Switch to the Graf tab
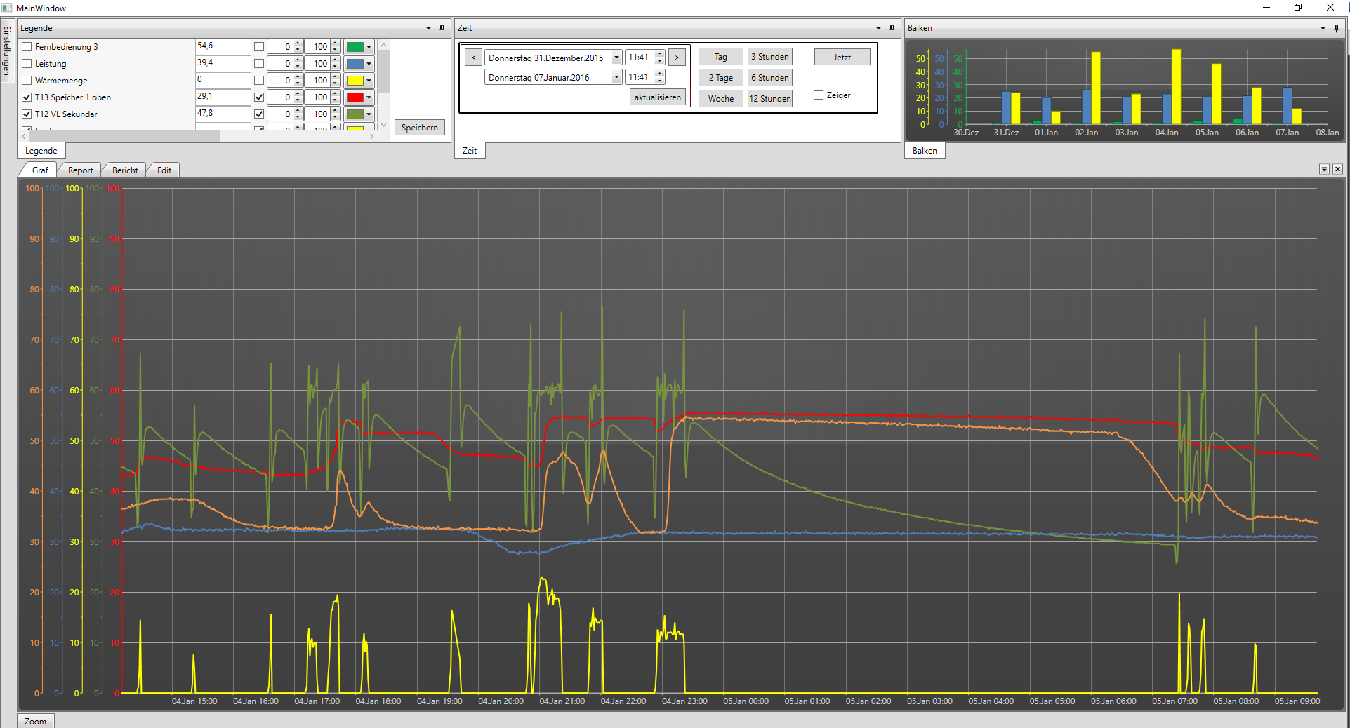 tap(40, 170)
